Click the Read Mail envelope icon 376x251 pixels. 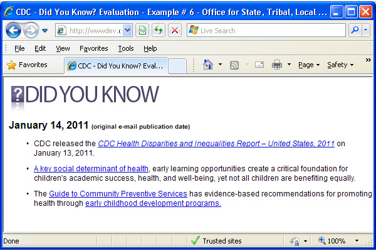pos(259,65)
